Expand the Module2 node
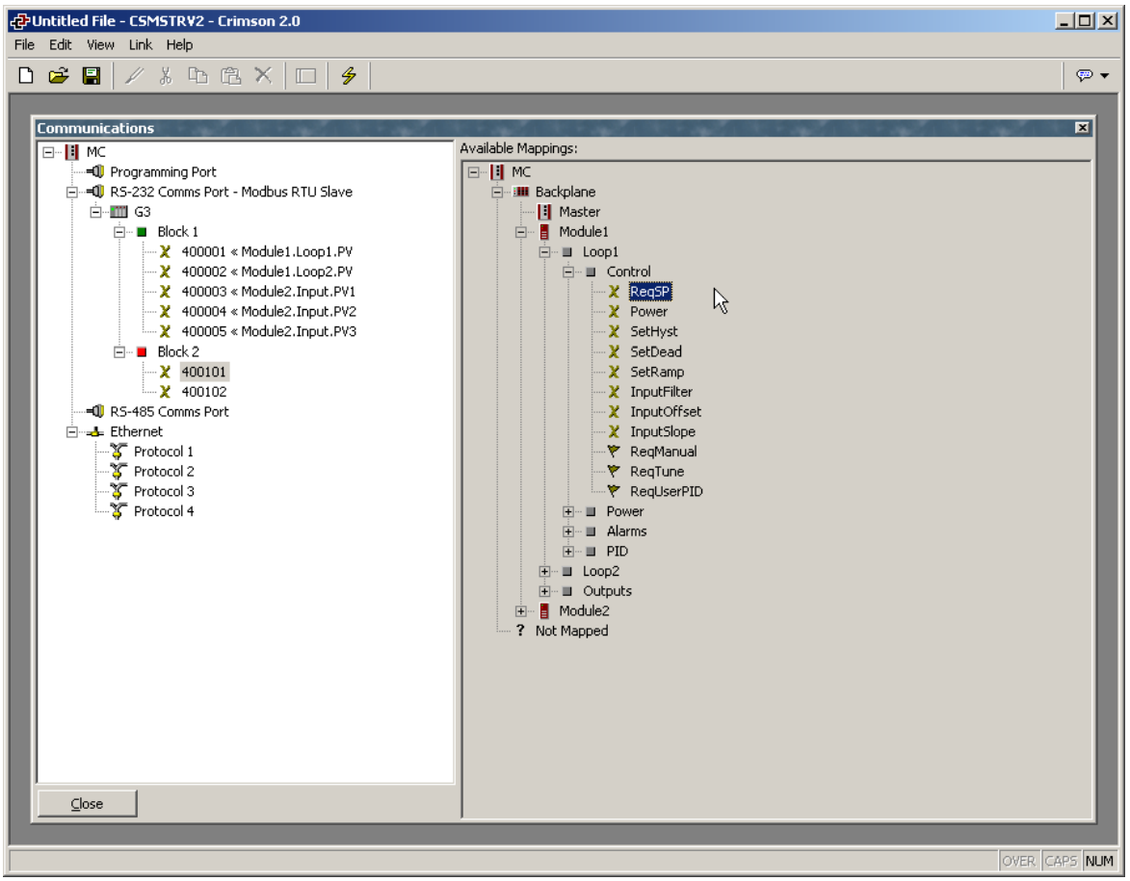Image resolution: width=1130 pixels, height=881 pixels. [x=521, y=610]
